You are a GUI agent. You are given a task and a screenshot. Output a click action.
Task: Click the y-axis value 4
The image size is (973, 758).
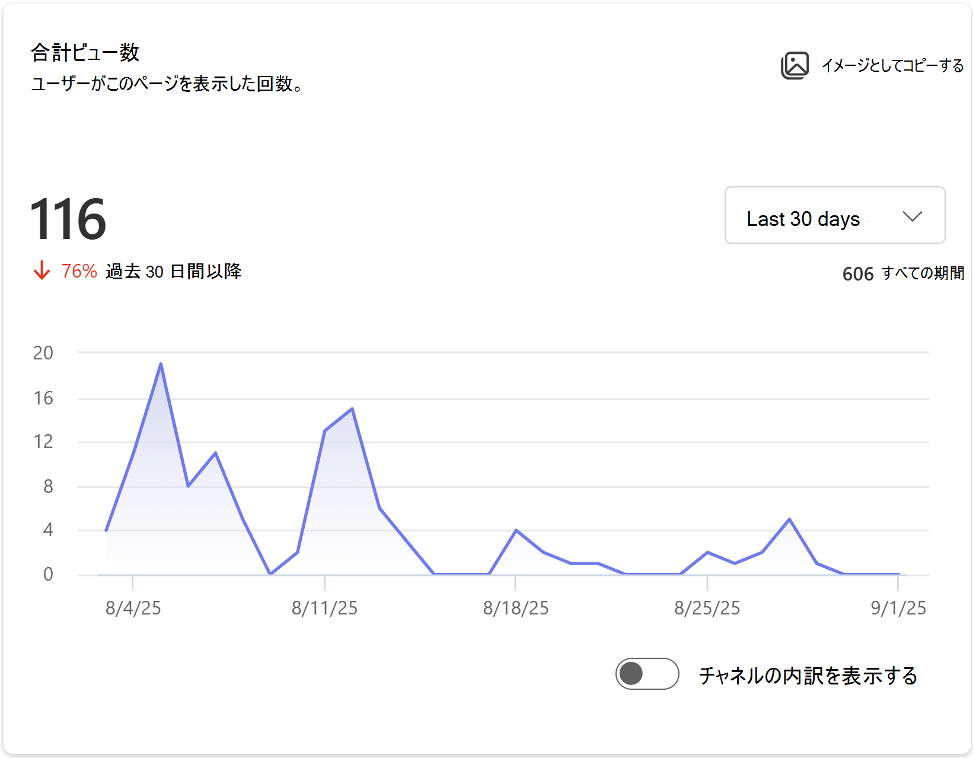[x=48, y=530]
